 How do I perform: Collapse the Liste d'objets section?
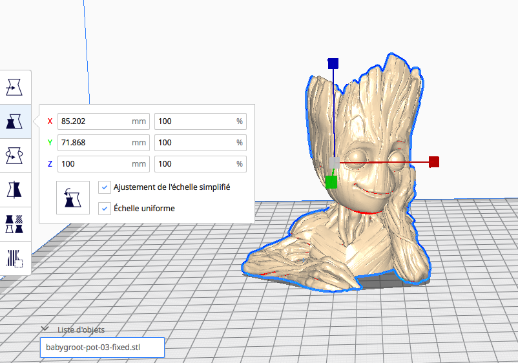pos(45,329)
